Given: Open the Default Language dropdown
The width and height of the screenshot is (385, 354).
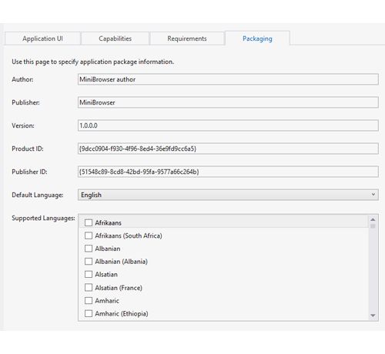Looking at the screenshot, I should point(228,195).
